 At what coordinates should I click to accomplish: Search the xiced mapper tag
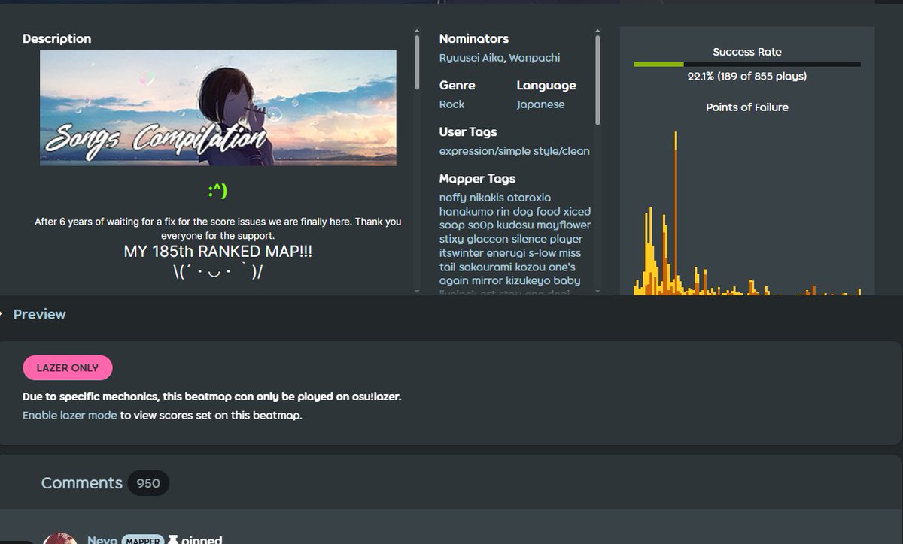click(x=577, y=212)
